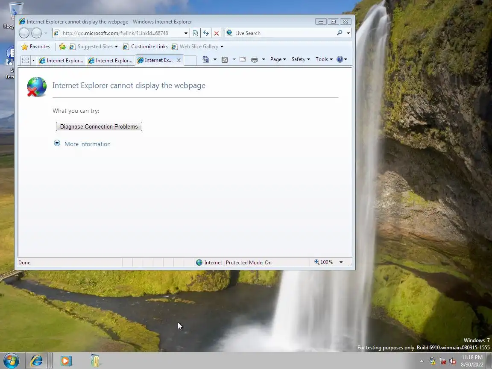Minimize the Internet Explorer window

[321, 22]
